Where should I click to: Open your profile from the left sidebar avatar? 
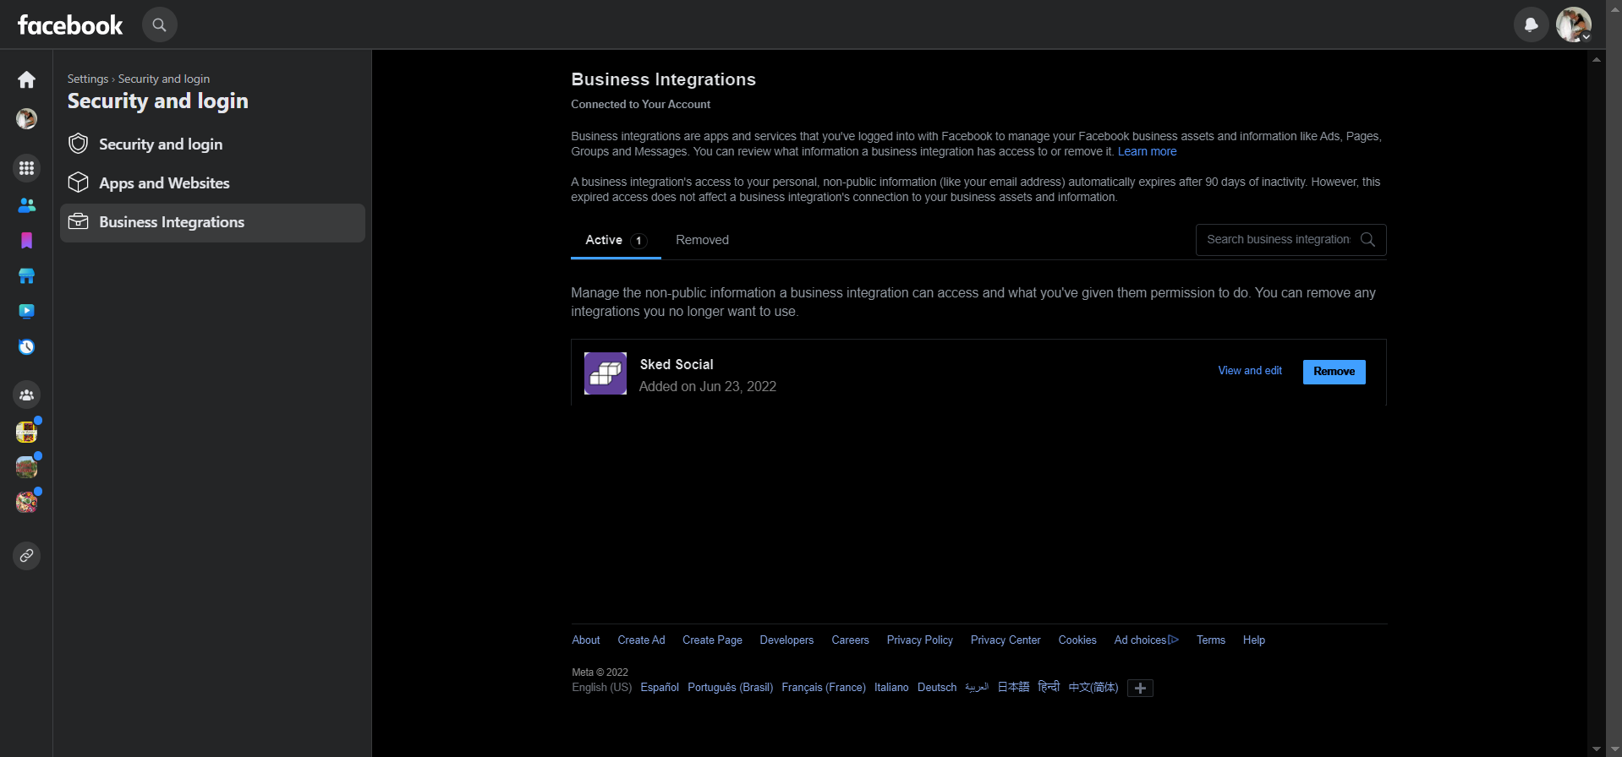pos(27,118)
